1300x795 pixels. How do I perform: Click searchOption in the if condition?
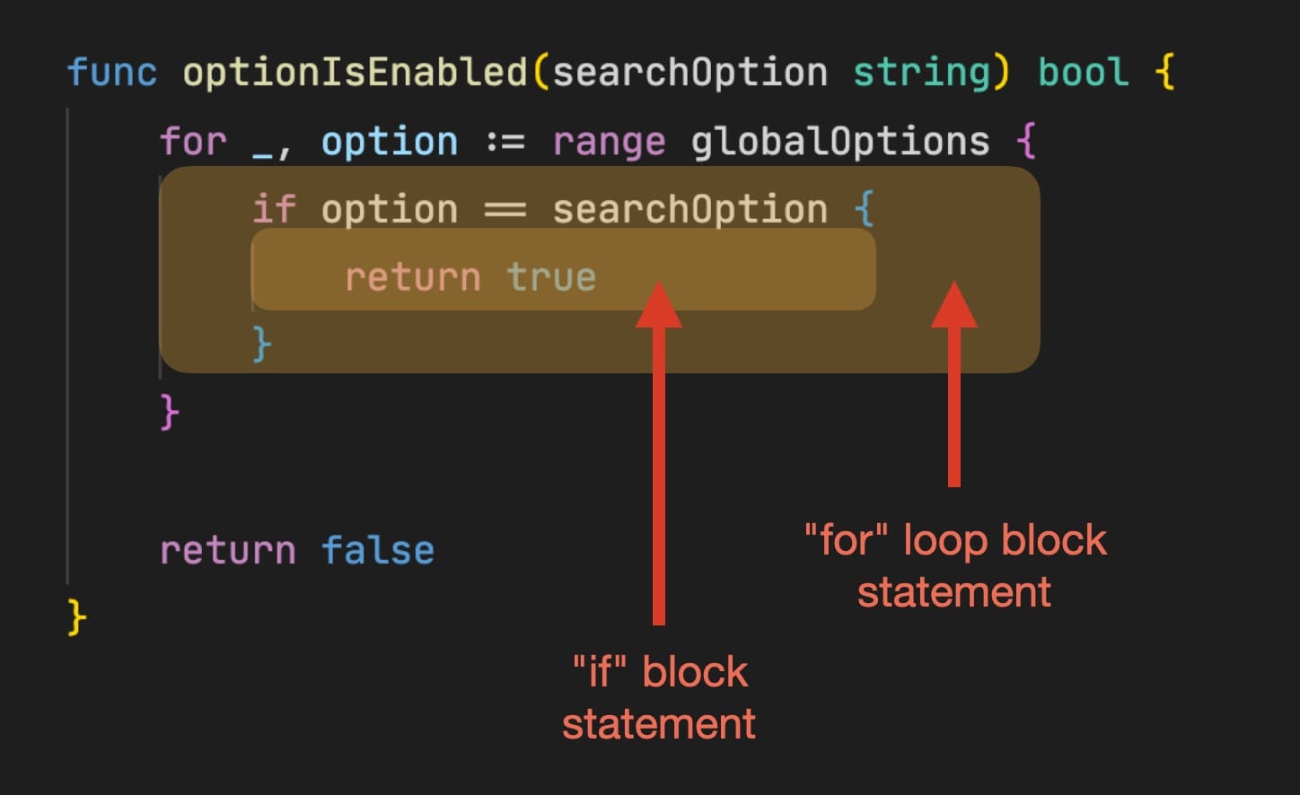click(690, 209)
